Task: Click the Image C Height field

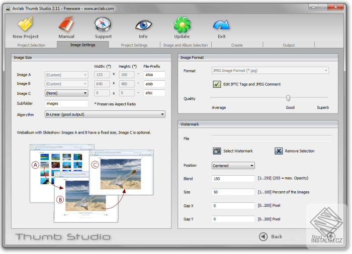Action: pyautogui.click(x=127, y=93)
